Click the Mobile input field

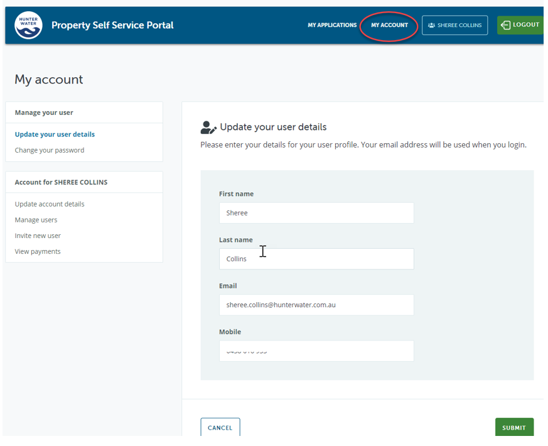coord(316,351)
